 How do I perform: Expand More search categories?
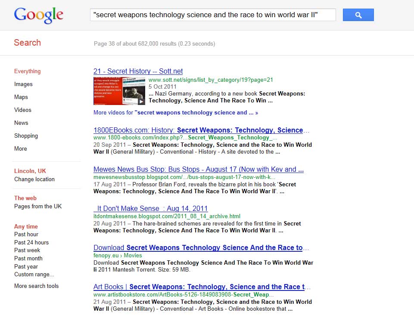[21, 149]
